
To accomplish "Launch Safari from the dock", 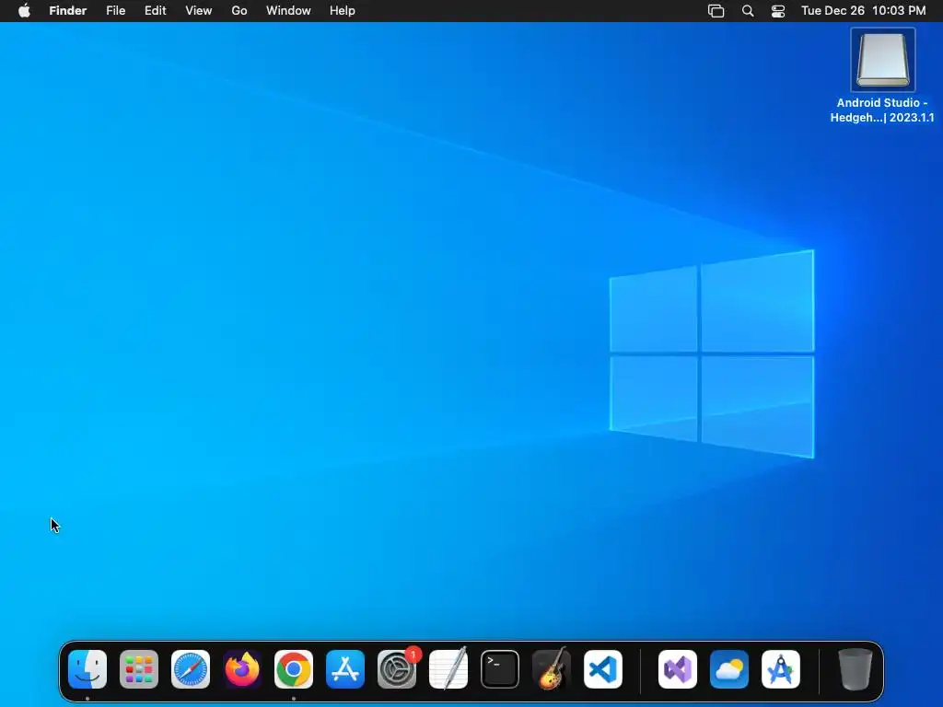I will [x=191, y=669].
